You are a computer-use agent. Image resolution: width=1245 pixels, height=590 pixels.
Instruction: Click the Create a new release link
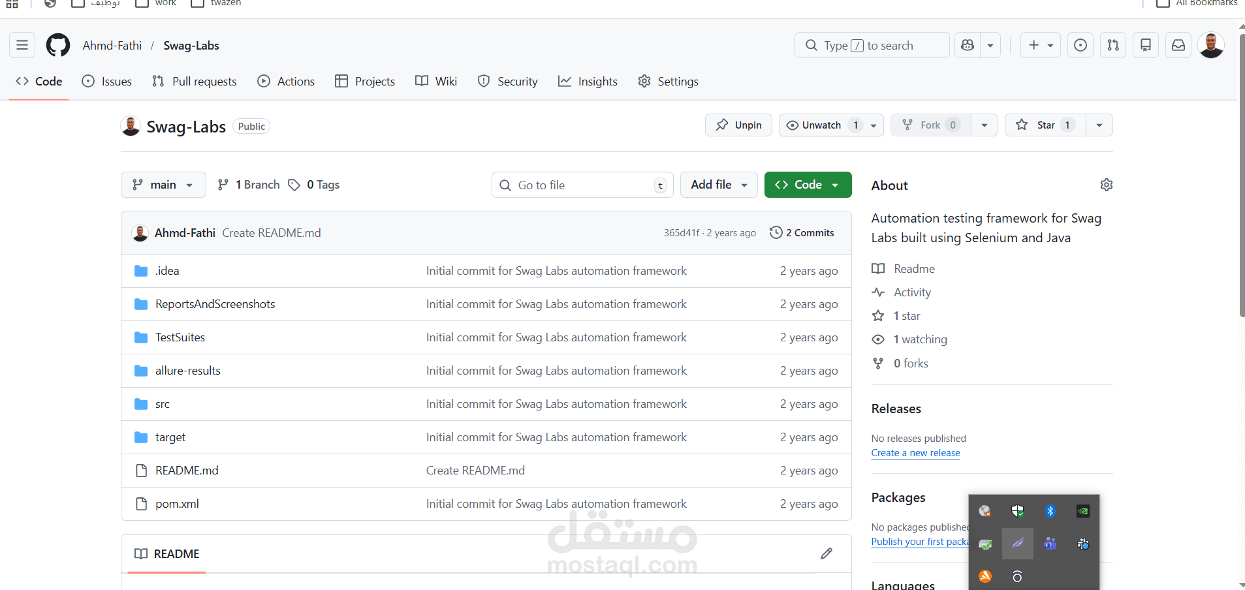tap(915, 452)
